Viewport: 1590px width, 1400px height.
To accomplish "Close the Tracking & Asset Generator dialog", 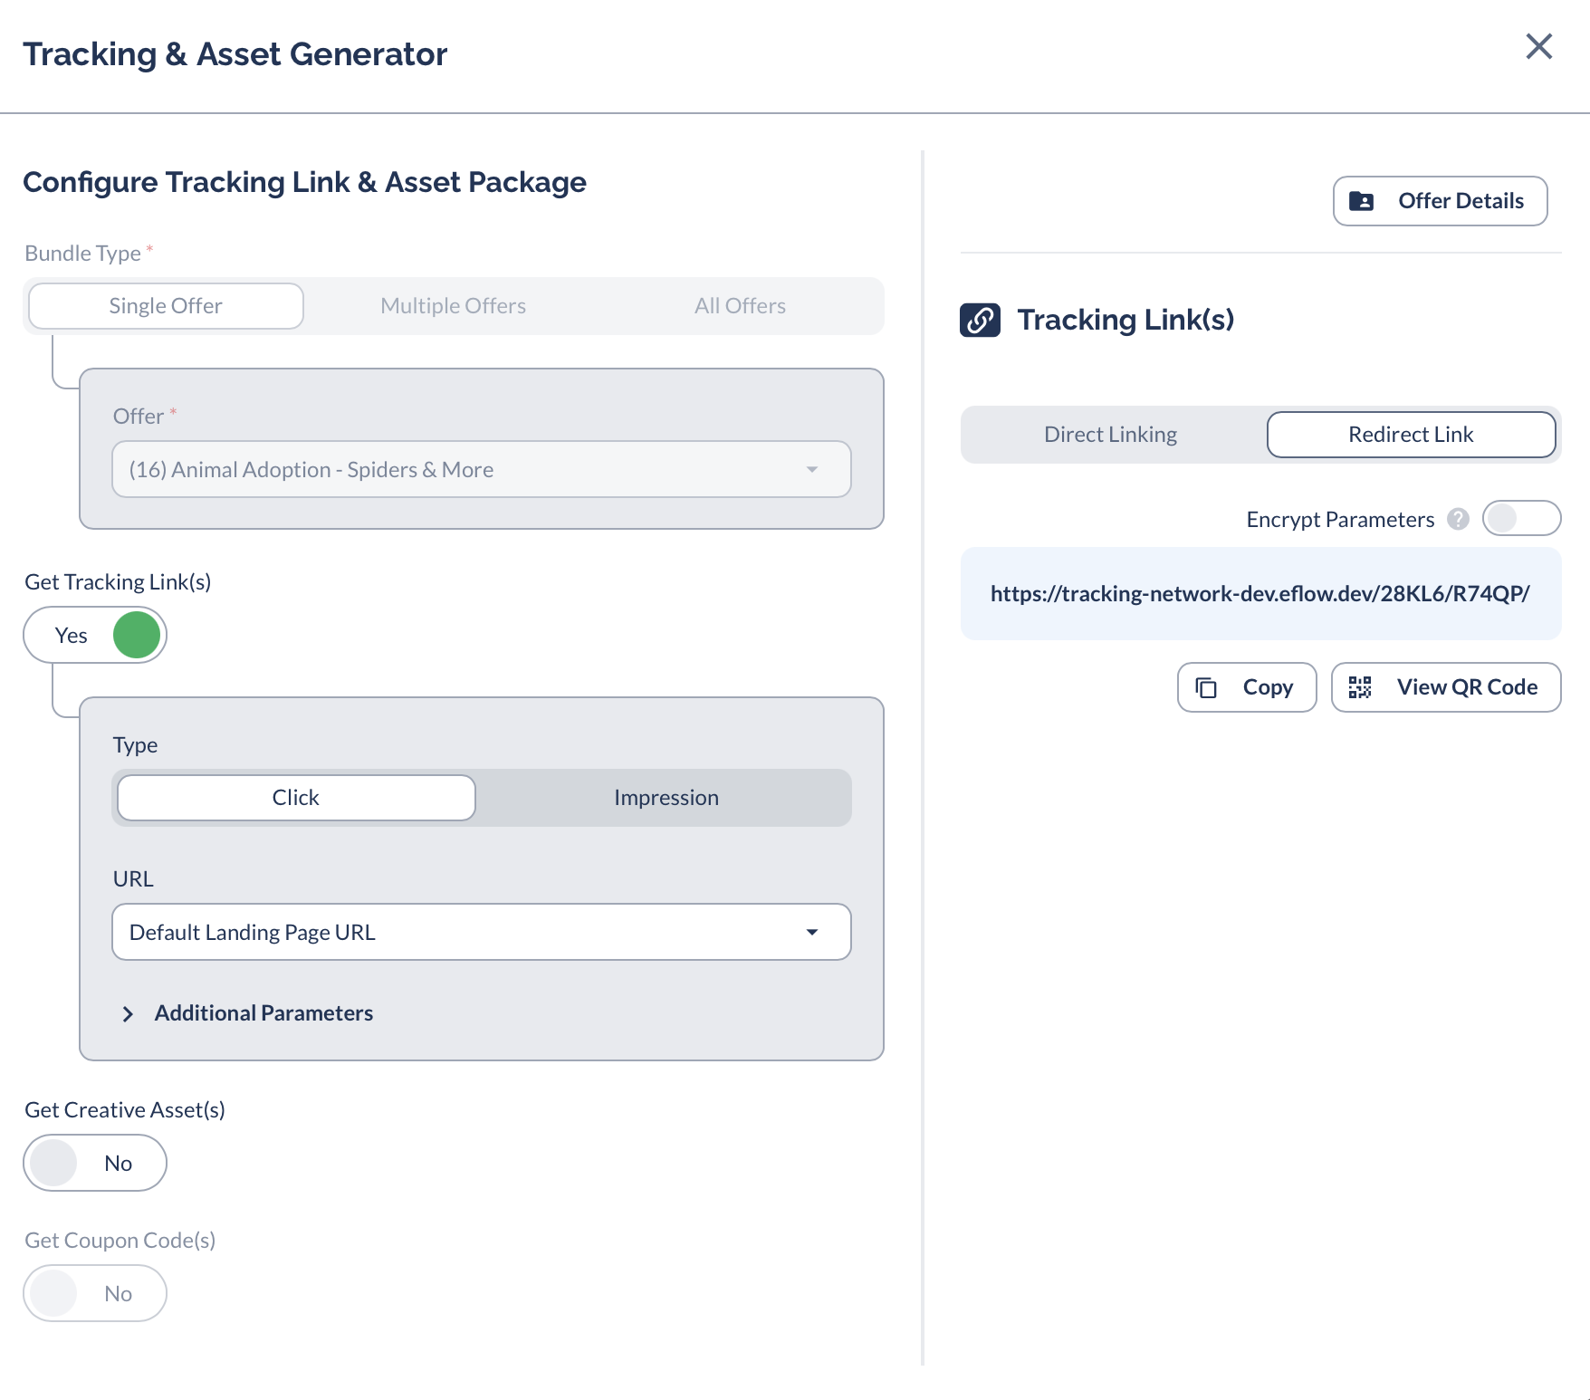I will point(1538,46).
